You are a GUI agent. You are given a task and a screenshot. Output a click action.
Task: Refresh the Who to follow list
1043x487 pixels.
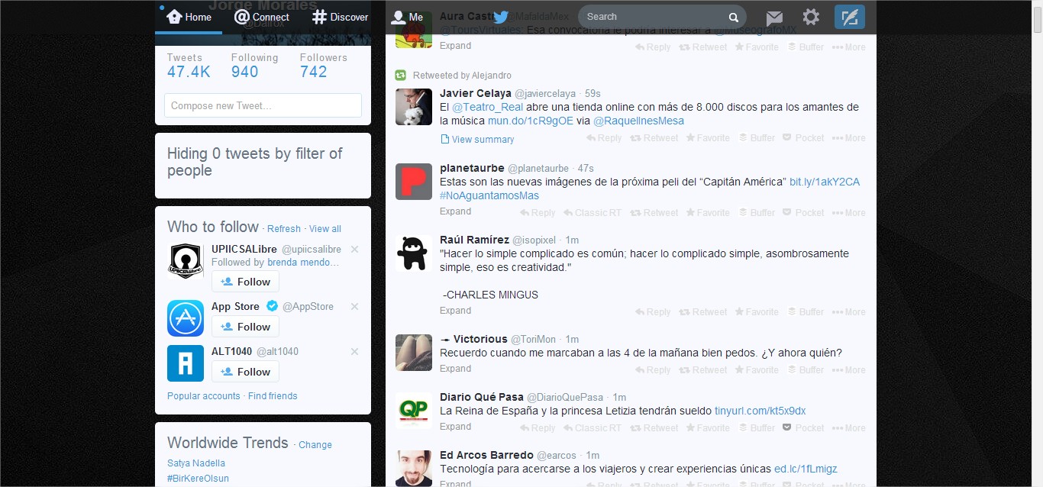(284, 229)
